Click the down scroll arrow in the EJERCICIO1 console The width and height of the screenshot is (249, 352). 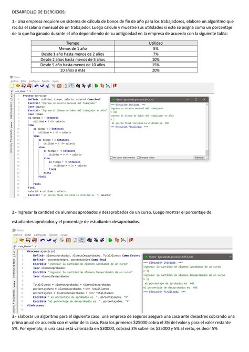point(207,158)
